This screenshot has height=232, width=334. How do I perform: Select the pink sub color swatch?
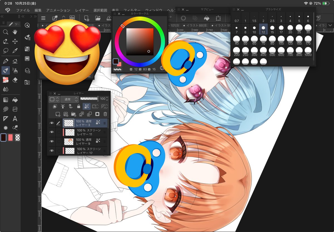11,137
